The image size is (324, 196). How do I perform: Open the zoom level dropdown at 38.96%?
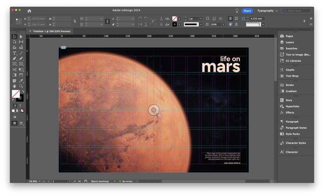tap(39, 181)
